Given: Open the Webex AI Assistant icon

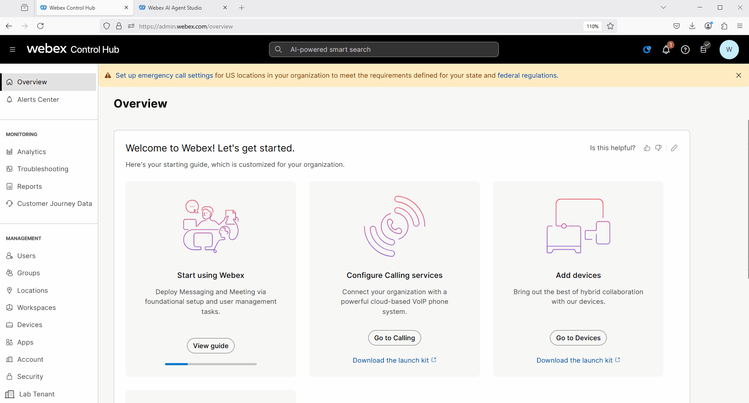Looking at the screenshot, I should [x=647, y=50].
